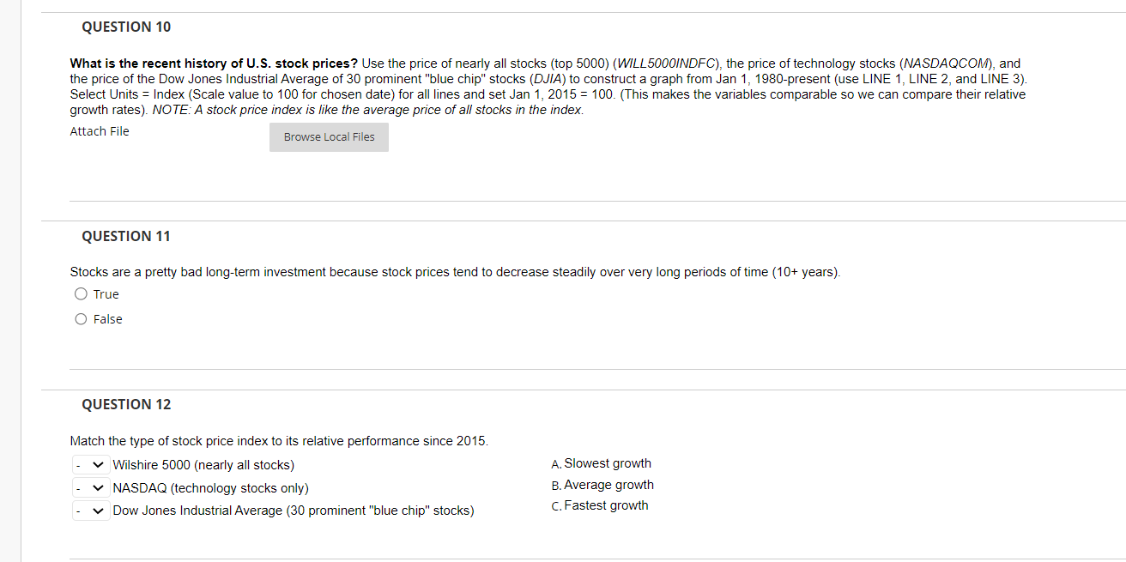Click the chevron on the Wilshire dropdown
Image resolution: width=1126 pixels, height=562 pixels.
[x=99, y=464]
